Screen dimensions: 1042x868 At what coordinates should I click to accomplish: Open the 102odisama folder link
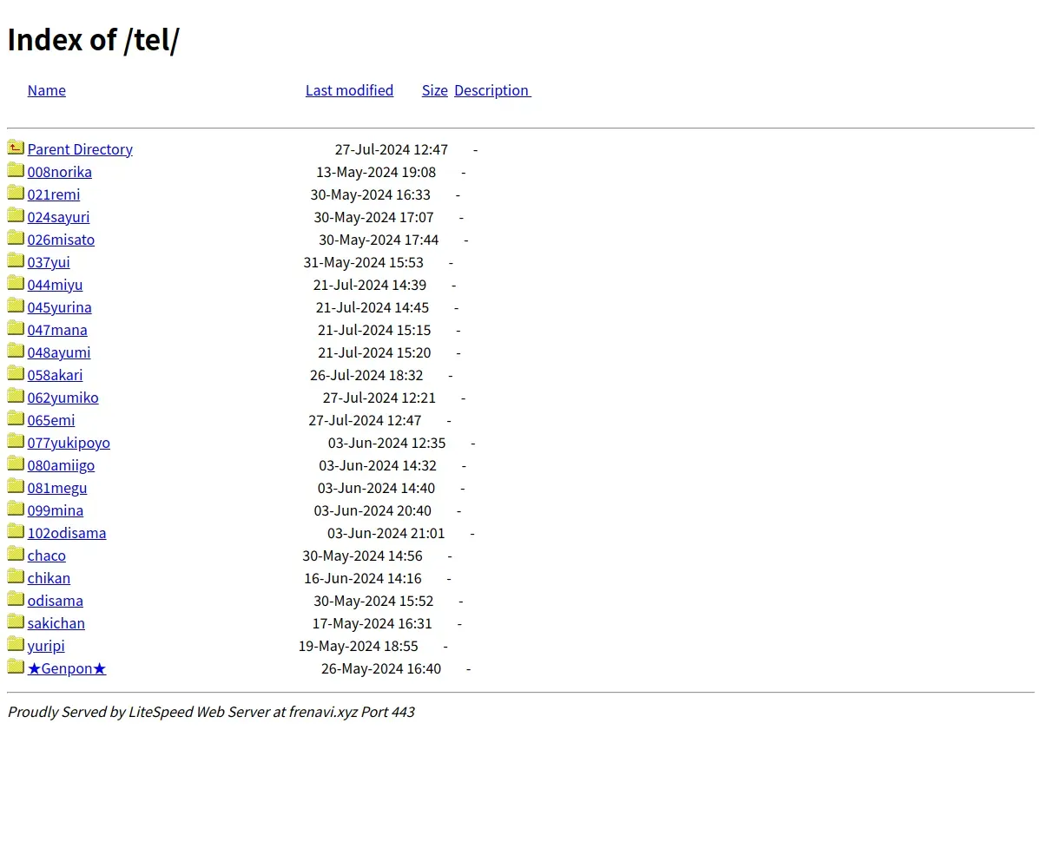pos(67,533)
